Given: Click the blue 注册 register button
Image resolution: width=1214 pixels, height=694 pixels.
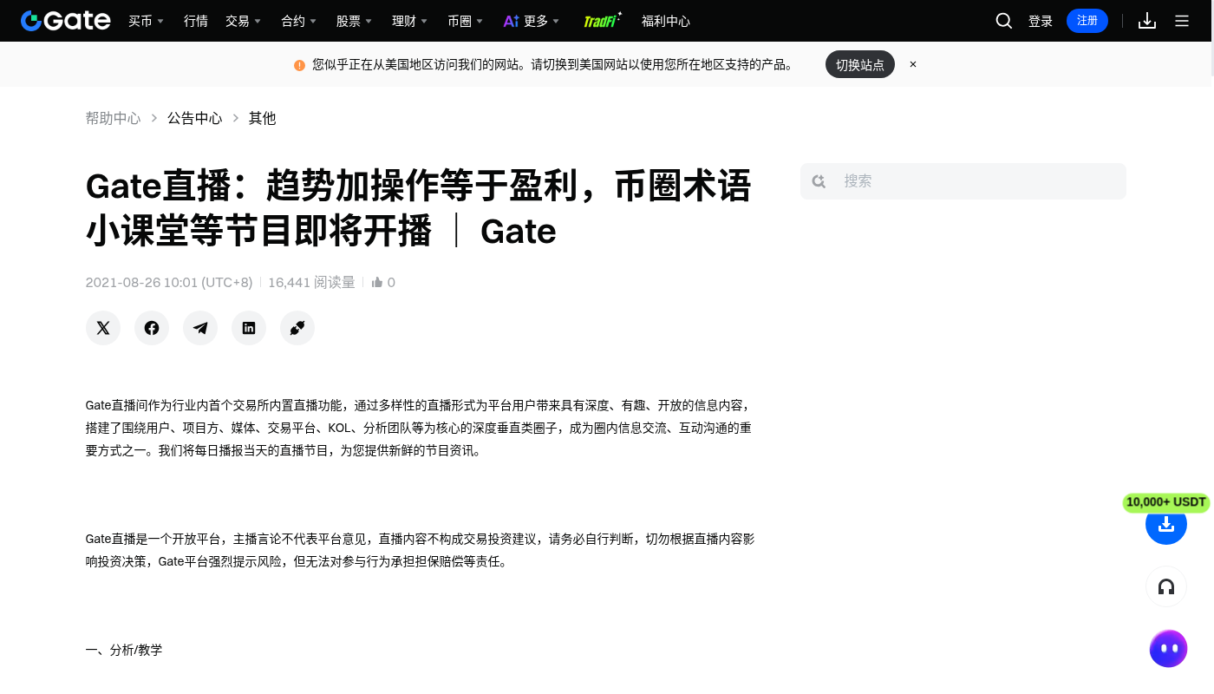Looking at the screenshot, I should click(x=1087, y=21).
